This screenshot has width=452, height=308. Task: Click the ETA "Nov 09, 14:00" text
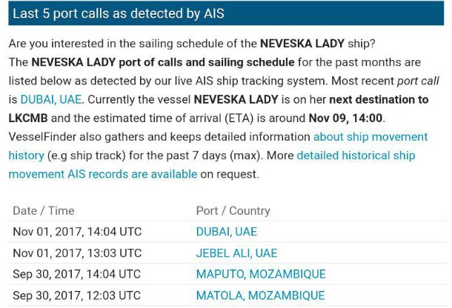[348, 118]
